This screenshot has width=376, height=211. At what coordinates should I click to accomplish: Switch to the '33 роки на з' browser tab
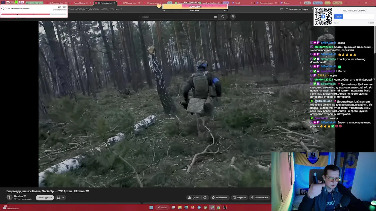pos(129,3)
